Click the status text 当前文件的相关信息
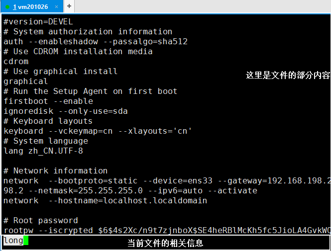The height and width of the screenshot is (251, 331). click(165, 243)
